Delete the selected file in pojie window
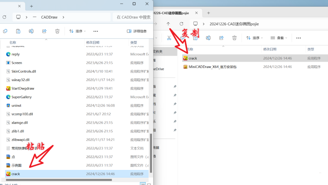Viewport: 328px width, 185px height. pyautogui.click(x=234, y=38)
